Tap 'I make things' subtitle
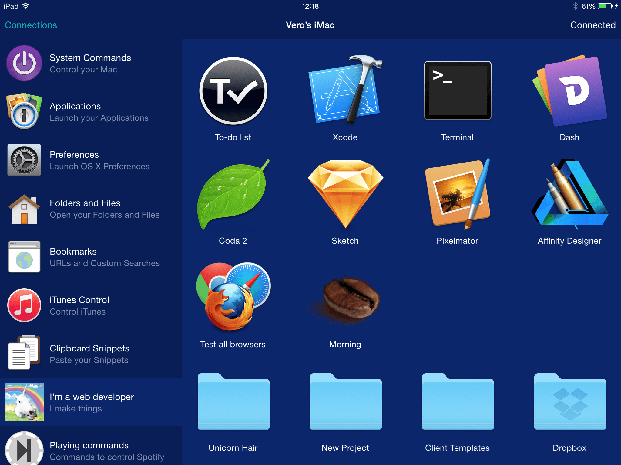 [76, 409]
